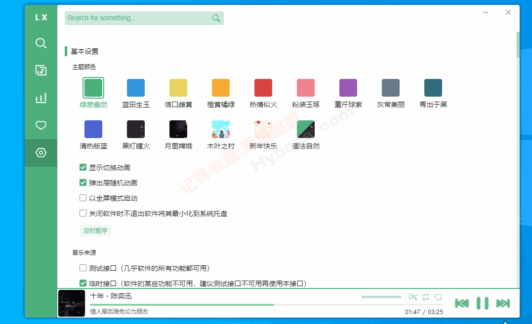The height and width of the screenshot is (324, 532).
Task: Click the lyric line 情人最后难免沦为朋友
Action: 119,312
